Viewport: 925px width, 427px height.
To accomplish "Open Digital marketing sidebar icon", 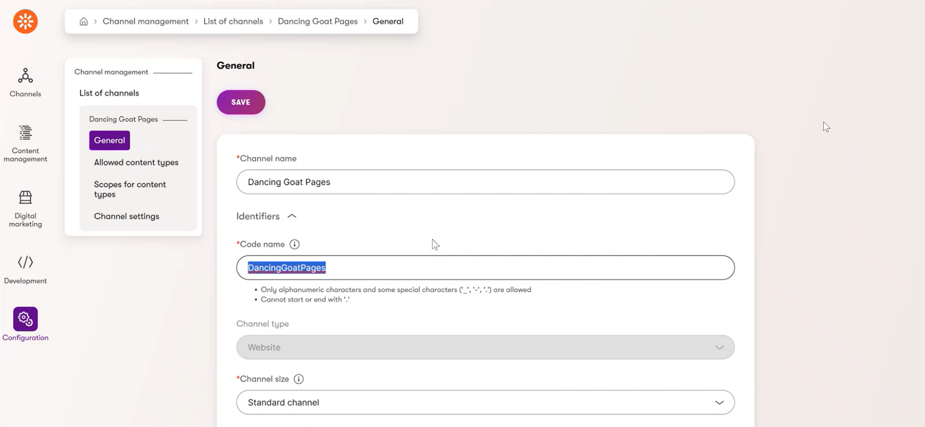I will coord(25,198).
